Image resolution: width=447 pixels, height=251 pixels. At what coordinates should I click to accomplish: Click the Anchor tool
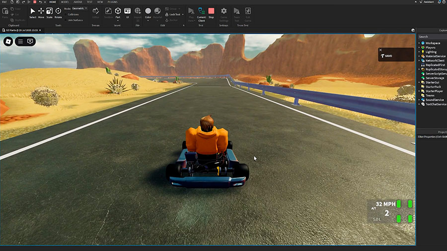click(x=172, y=20)
